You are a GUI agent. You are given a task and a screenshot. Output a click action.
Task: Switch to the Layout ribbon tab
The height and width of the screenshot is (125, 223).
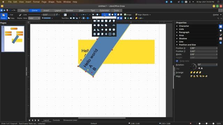click(58, 10)
